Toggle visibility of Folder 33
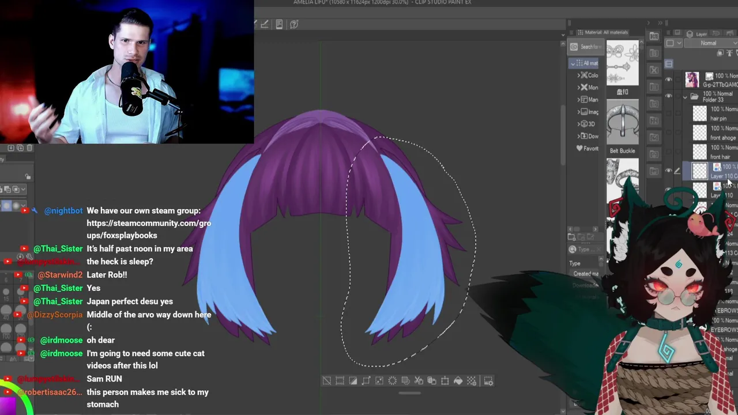This screenshot has width=738, height=415. click(x=669, y=96)
